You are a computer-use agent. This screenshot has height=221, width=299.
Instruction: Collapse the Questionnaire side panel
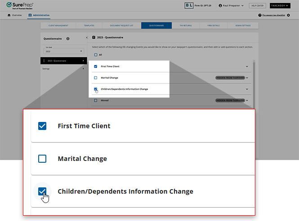(x=87, y=38)
